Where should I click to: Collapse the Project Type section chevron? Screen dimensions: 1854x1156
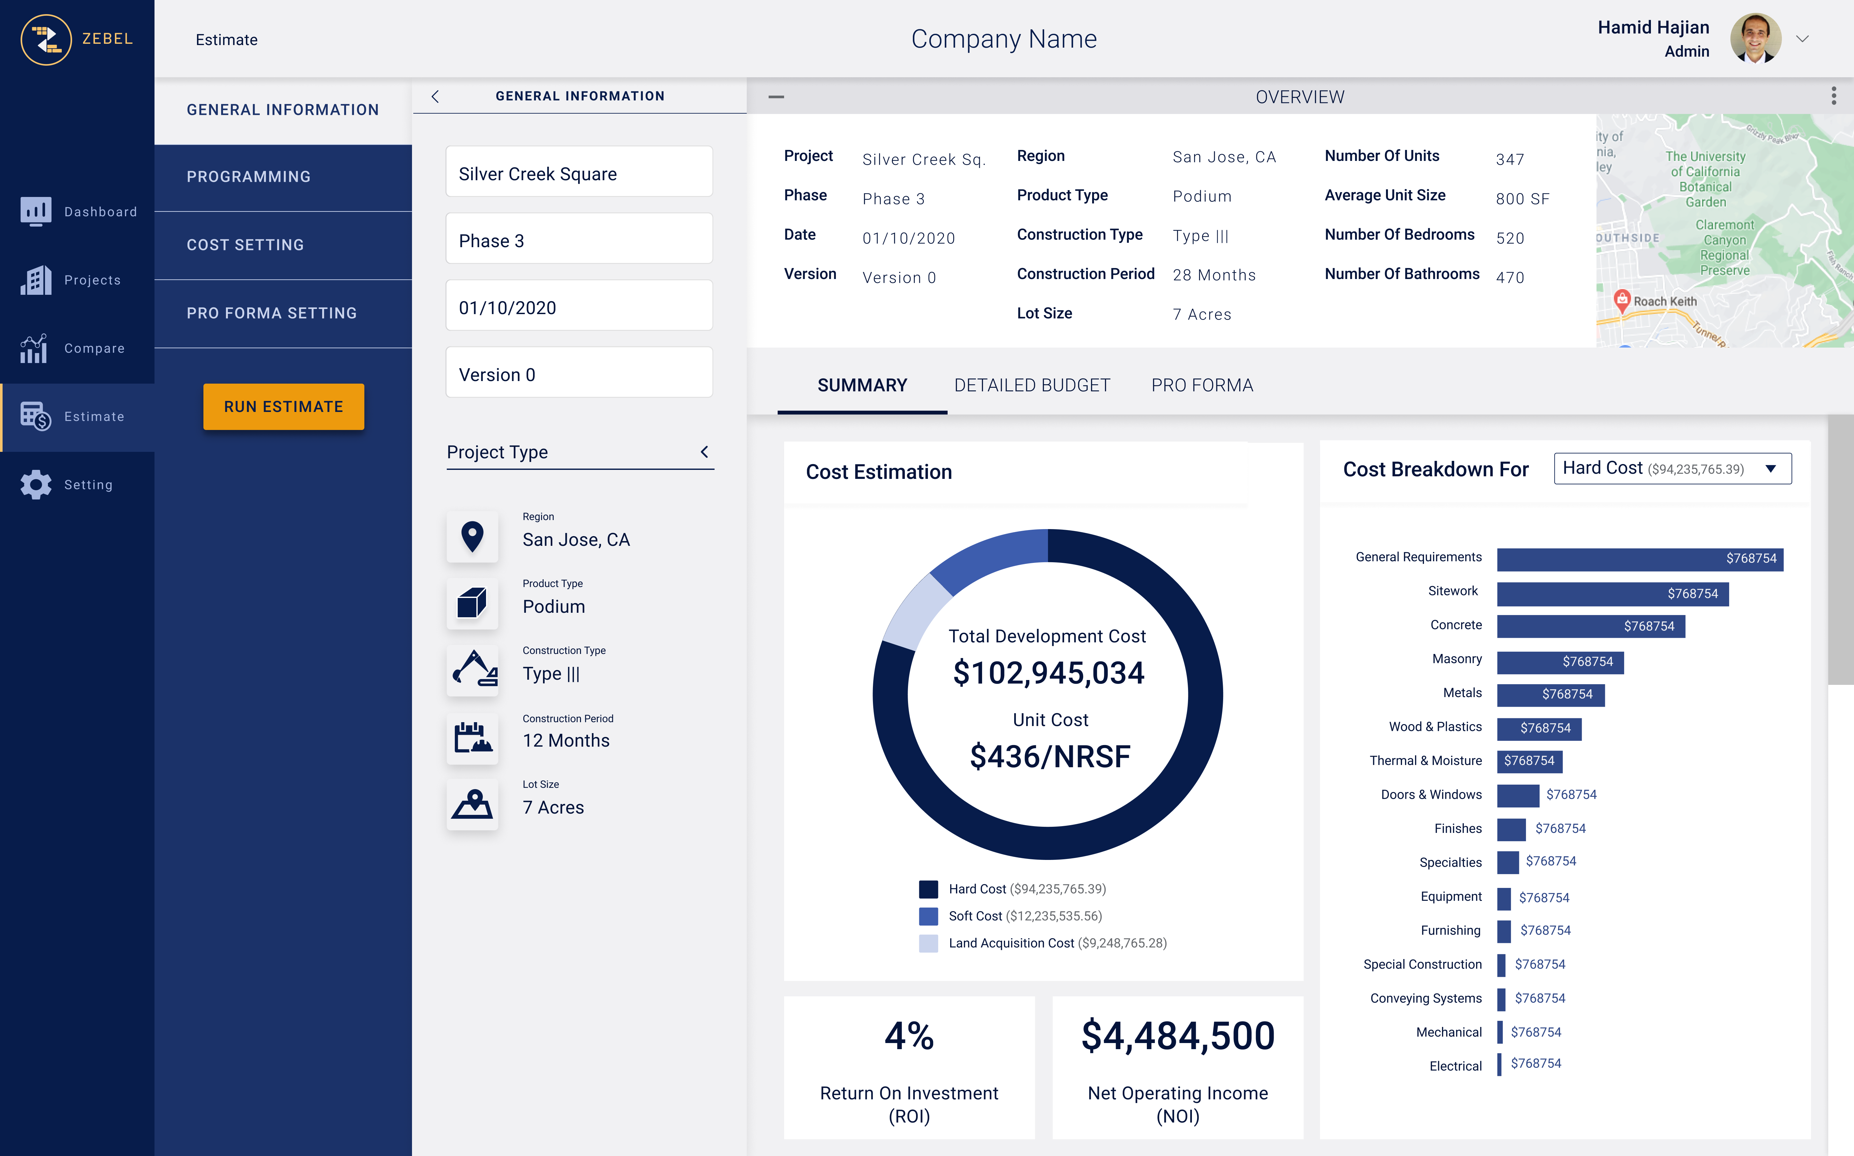pyautogui.click(x=704, y=452)
